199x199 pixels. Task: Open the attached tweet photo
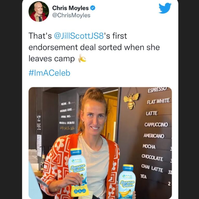pyautogui.click(x=100, y=143)
